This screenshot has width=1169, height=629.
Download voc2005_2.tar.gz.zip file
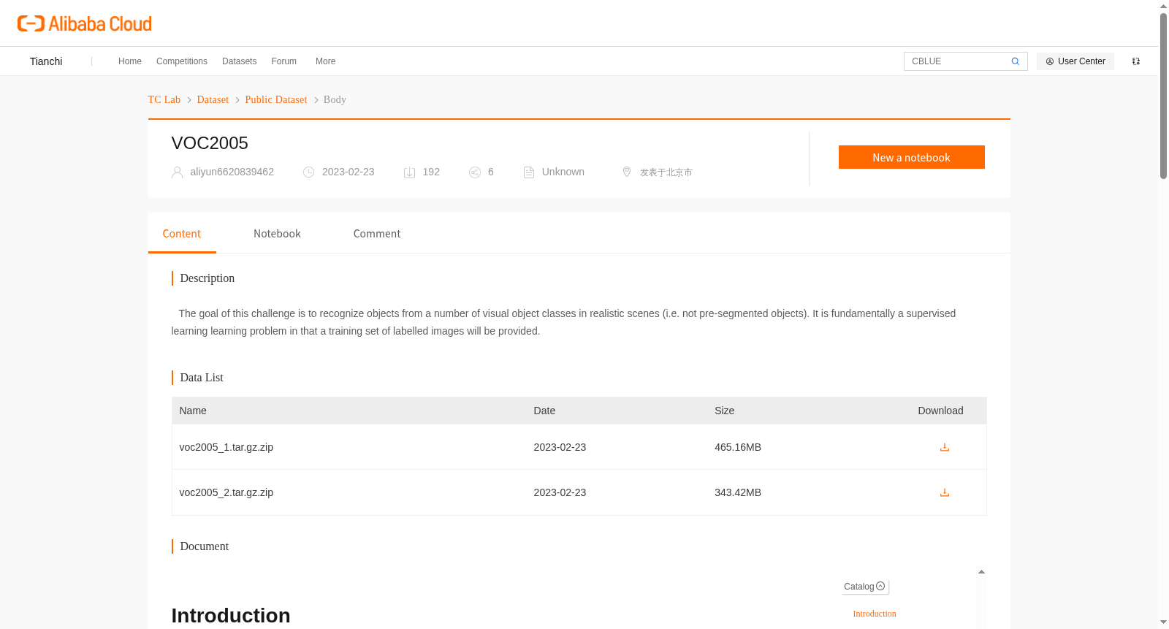click(945, 492)
